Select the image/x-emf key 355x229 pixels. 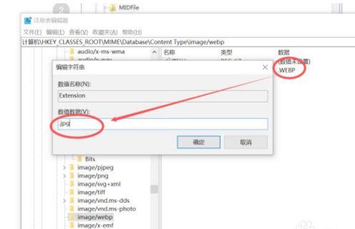point(95,225)
